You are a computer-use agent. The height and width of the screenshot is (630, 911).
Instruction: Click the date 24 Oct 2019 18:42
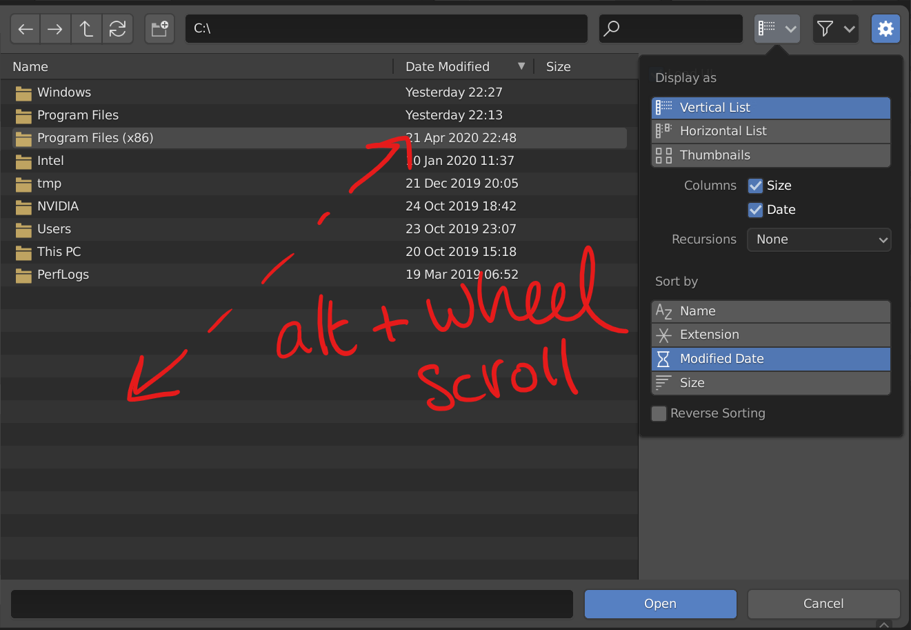(x=461, y=206)
